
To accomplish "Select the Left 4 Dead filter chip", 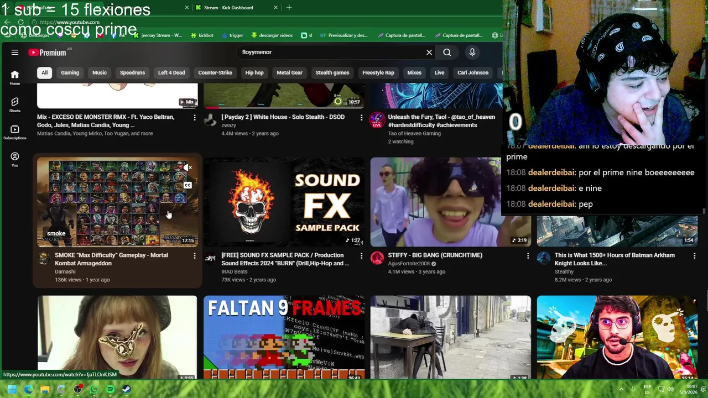I will tap(171, 72).
